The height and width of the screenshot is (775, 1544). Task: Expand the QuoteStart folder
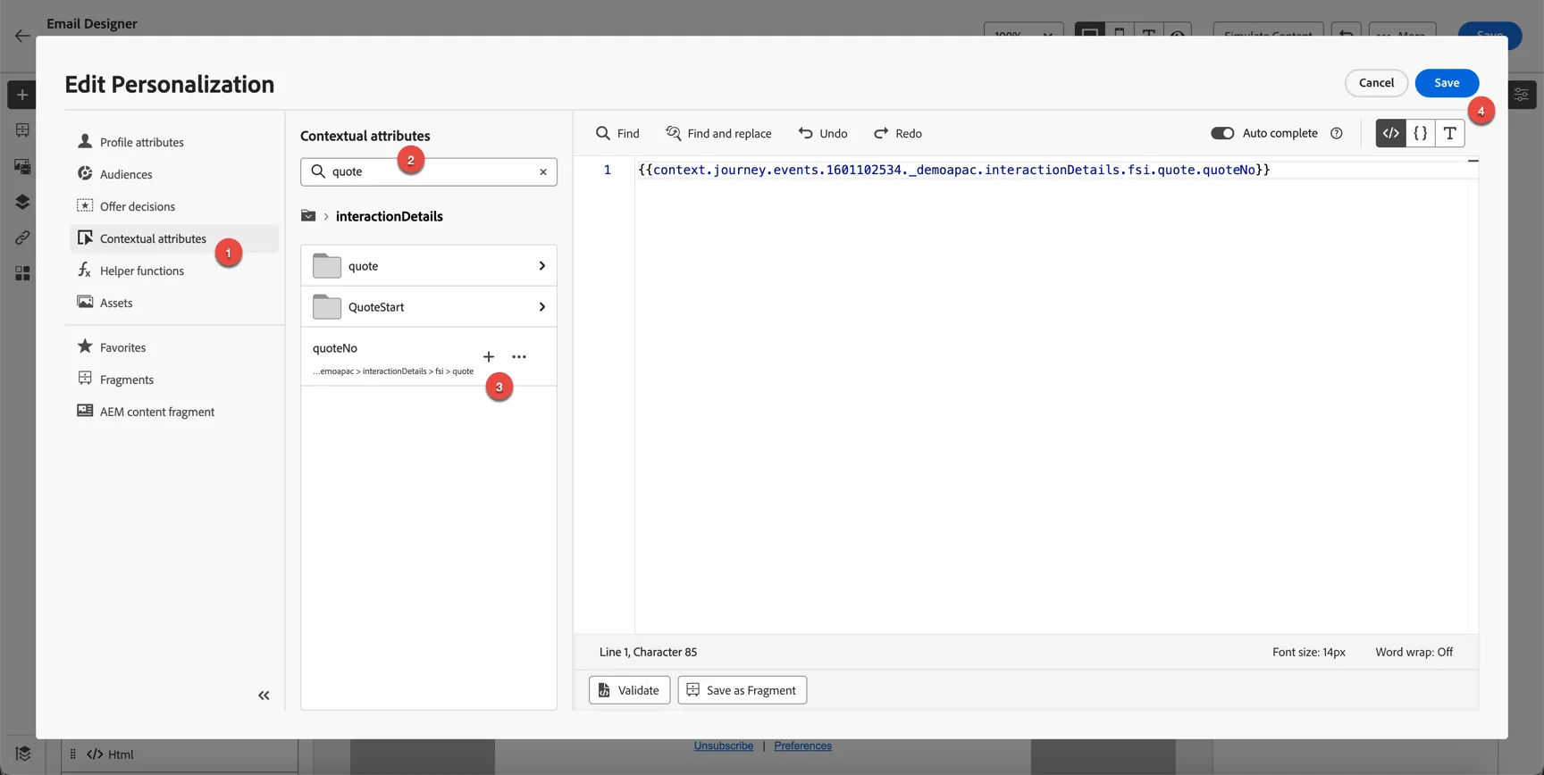(x=429, y=307)
